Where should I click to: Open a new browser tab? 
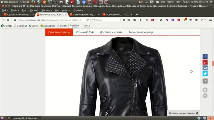click(x=137, y=15)
